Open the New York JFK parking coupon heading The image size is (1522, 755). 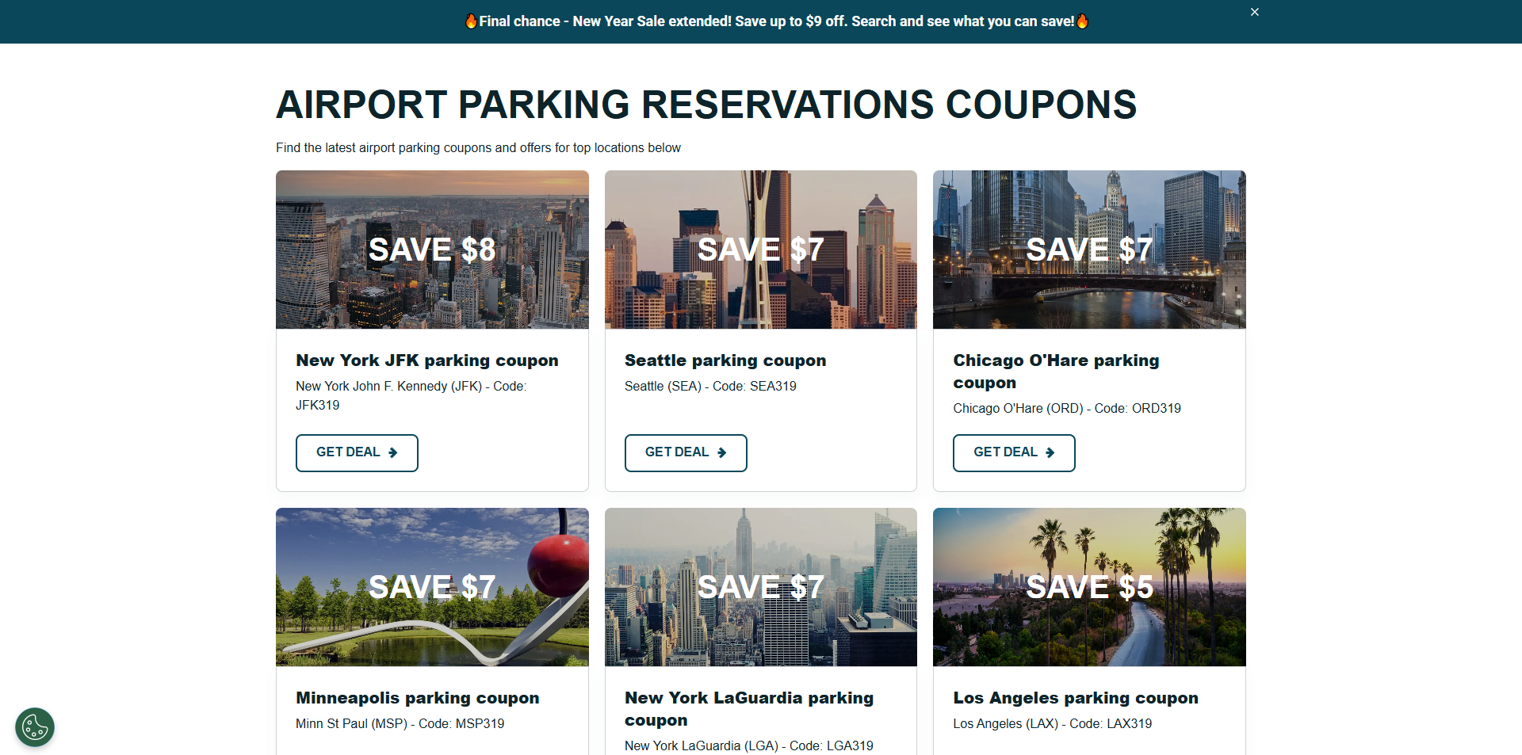426,360
